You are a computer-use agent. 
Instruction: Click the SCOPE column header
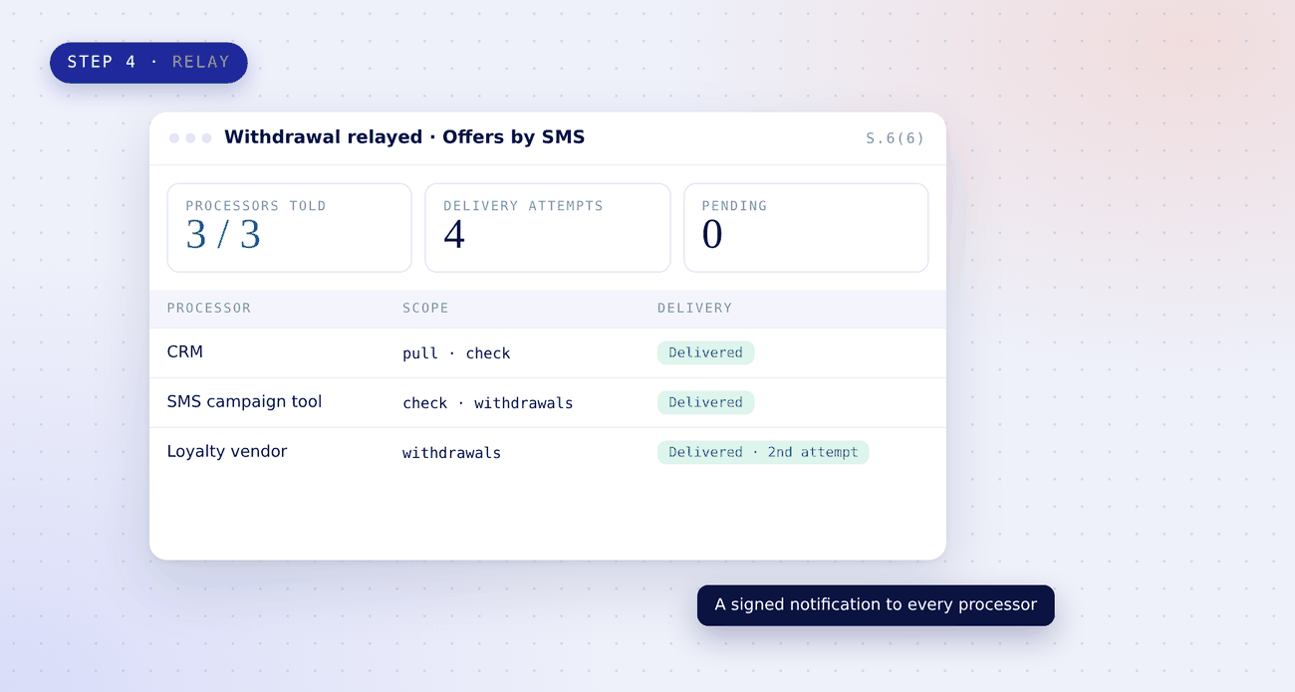click(425, 309)
